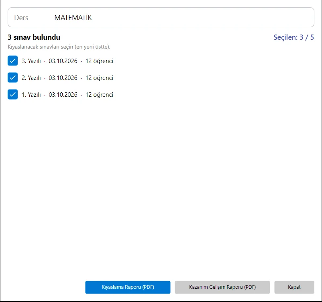Click the Ders field label

coord(21,18)
